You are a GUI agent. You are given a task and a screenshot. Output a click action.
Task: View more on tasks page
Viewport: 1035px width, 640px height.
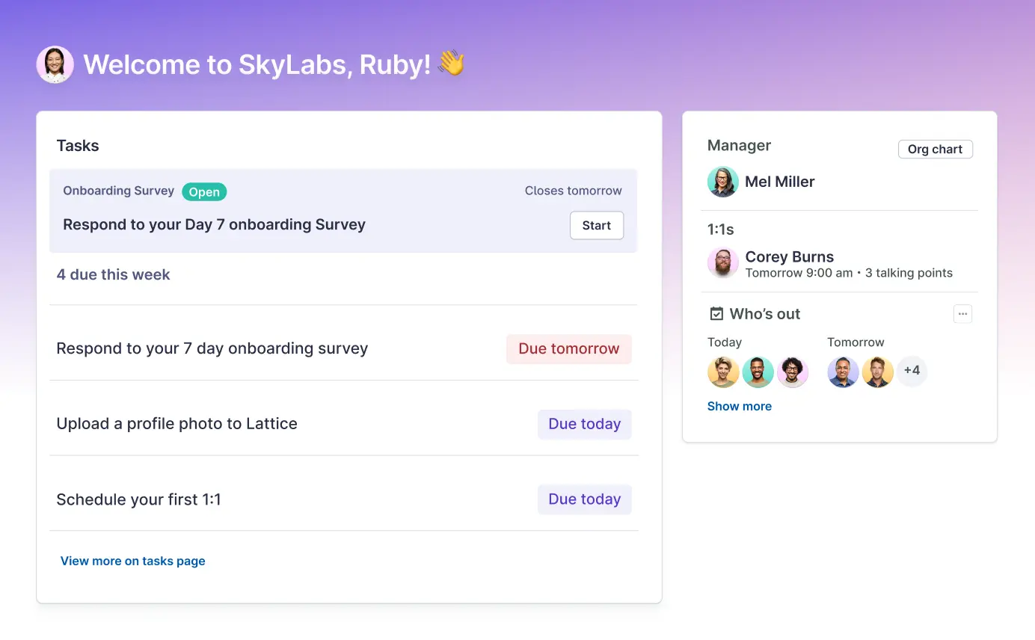(x=132, y=561)
